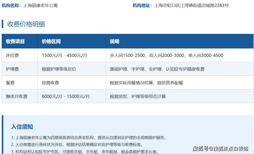Click the 价格区间 column header
The height and width of the screenshot is (154, 254).
[x=51, y=42]
